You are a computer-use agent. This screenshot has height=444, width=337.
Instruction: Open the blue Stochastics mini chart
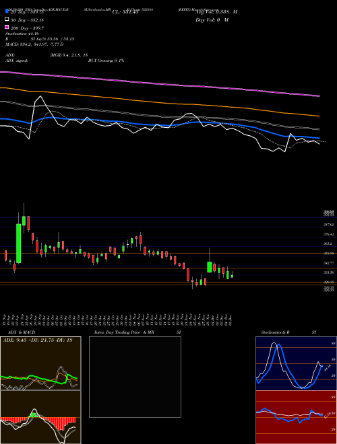(296, 363)
